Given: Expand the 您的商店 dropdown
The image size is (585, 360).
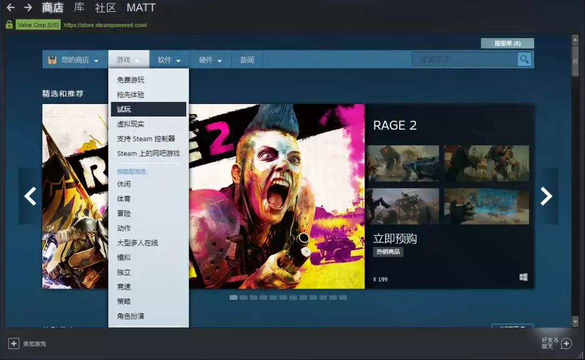Looking at the screenshot, I should [75, 60].
